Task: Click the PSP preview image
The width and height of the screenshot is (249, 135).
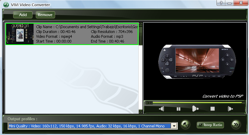Action: 197,61
